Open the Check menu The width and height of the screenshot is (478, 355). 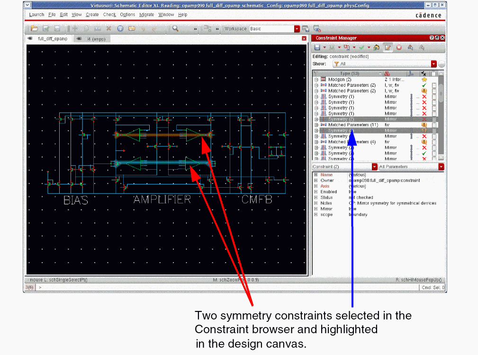coord(109,15)
